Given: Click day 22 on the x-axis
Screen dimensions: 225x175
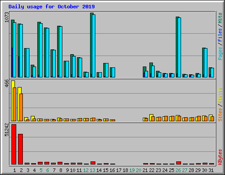Looking at the screenshot, I should [x=152, y=170].
